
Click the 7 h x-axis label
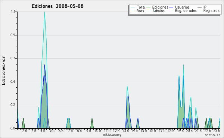[x=70, y=131]
